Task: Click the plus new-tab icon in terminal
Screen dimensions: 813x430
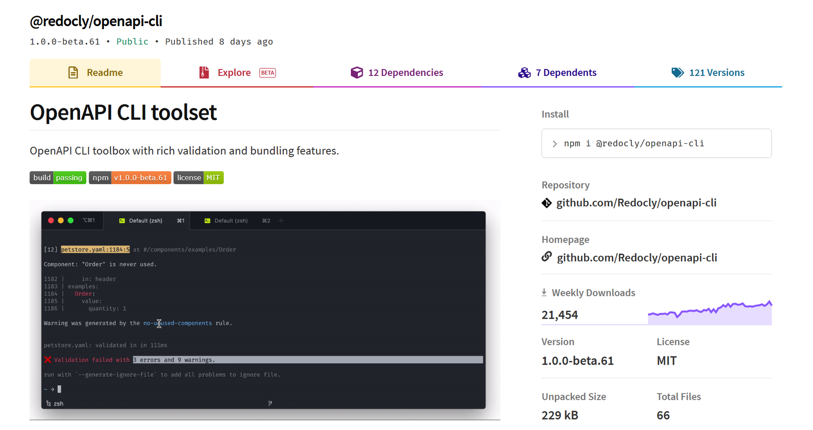Action: click(281, 221)
